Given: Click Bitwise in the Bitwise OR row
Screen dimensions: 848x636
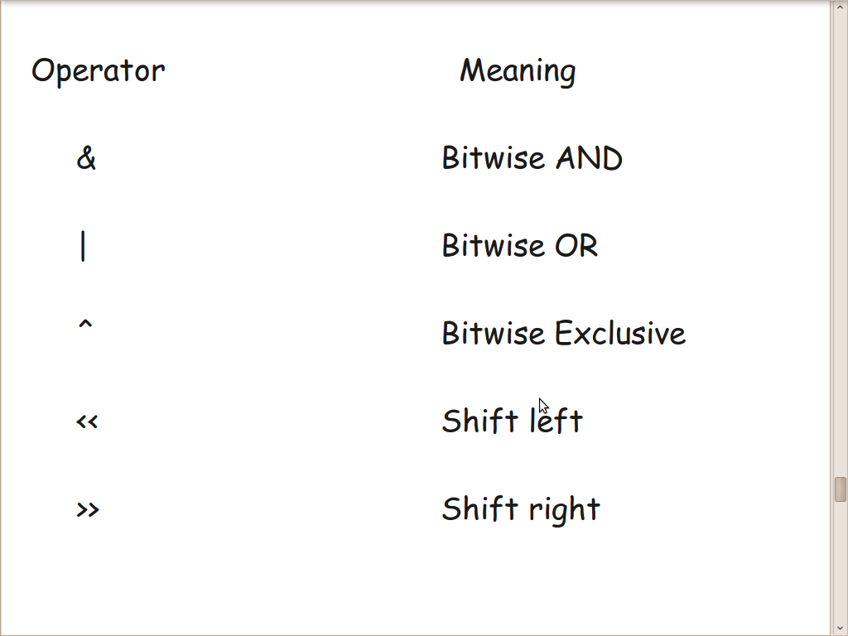Looking at the screenshot, I should coord(494,246).
